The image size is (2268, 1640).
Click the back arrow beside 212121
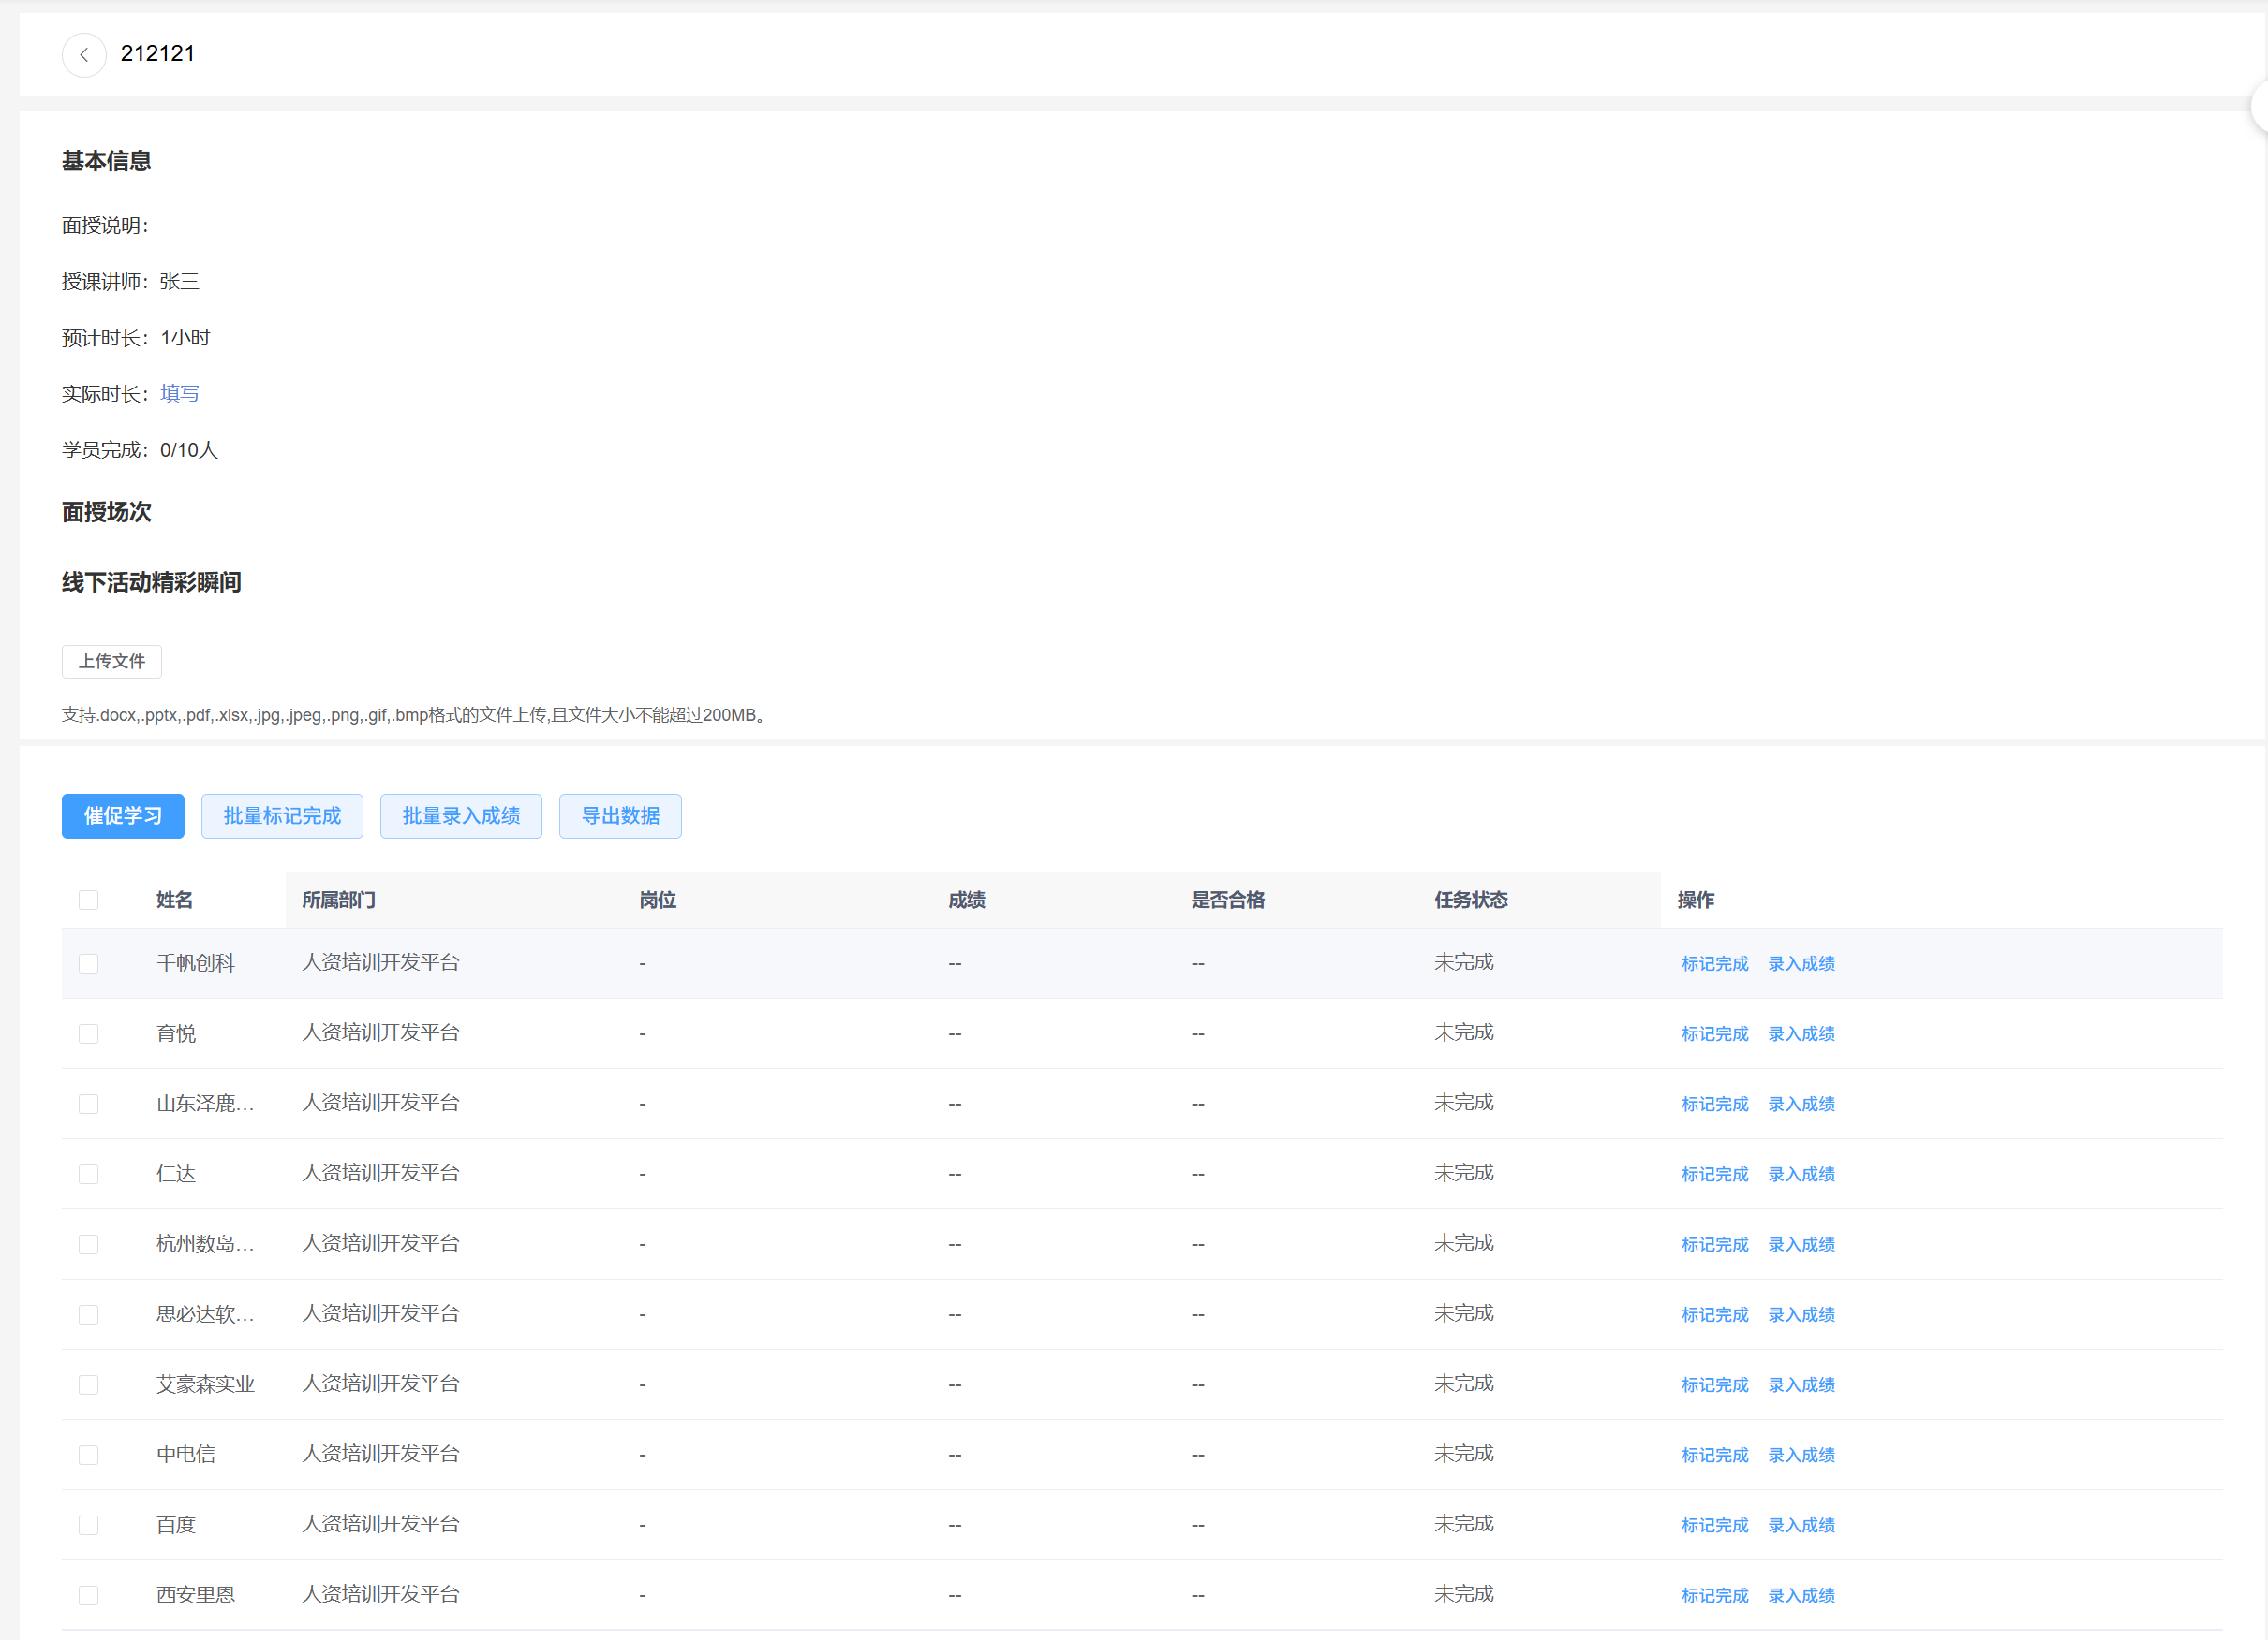click(x=84, y=55)
